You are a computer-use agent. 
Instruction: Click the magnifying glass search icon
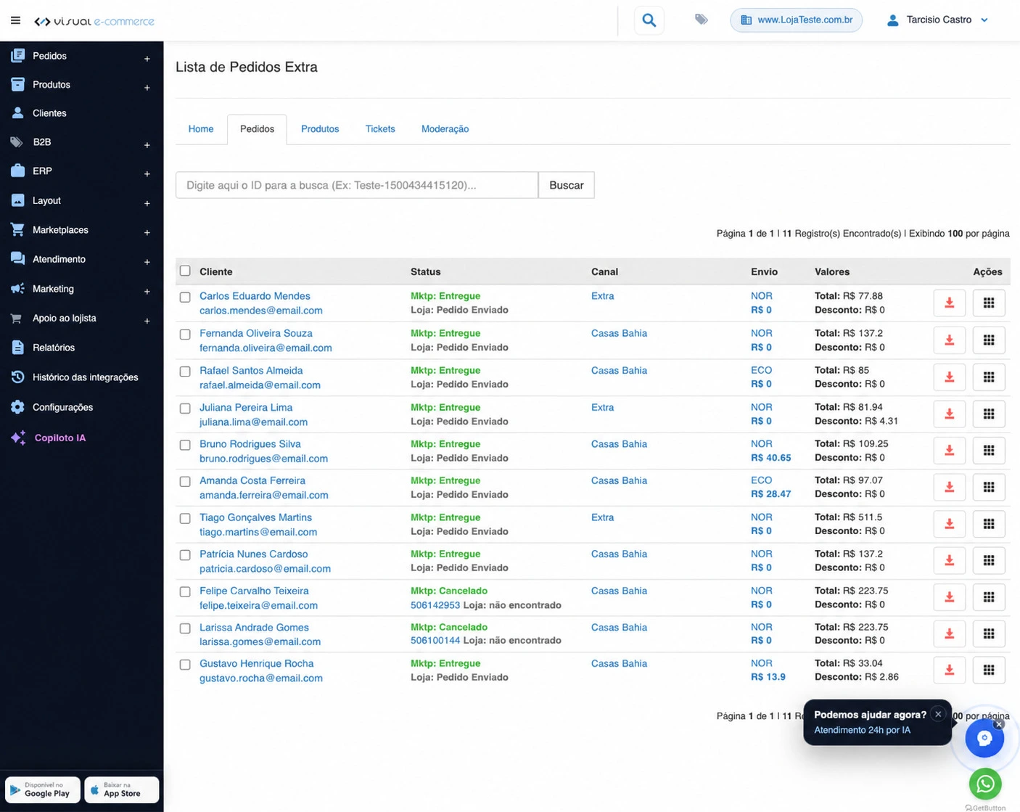pyautogui.click(x=649, y=20)
